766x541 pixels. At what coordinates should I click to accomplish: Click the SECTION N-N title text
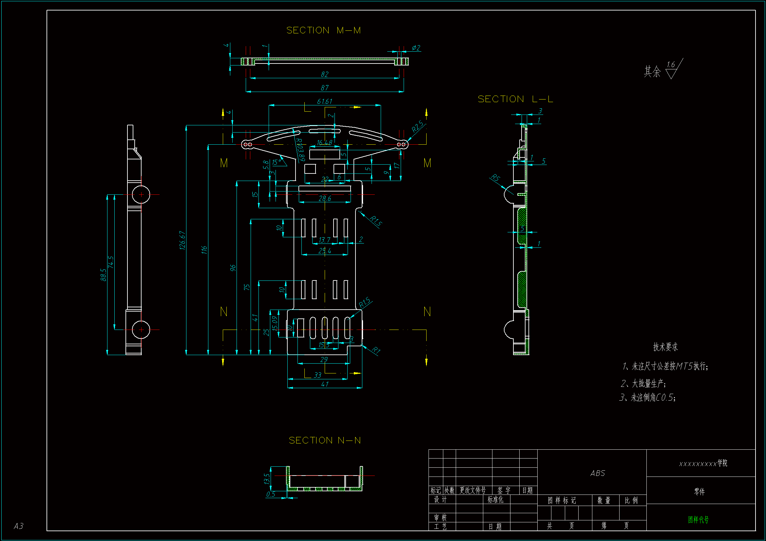pyautogui.click(x=325, y=440)
